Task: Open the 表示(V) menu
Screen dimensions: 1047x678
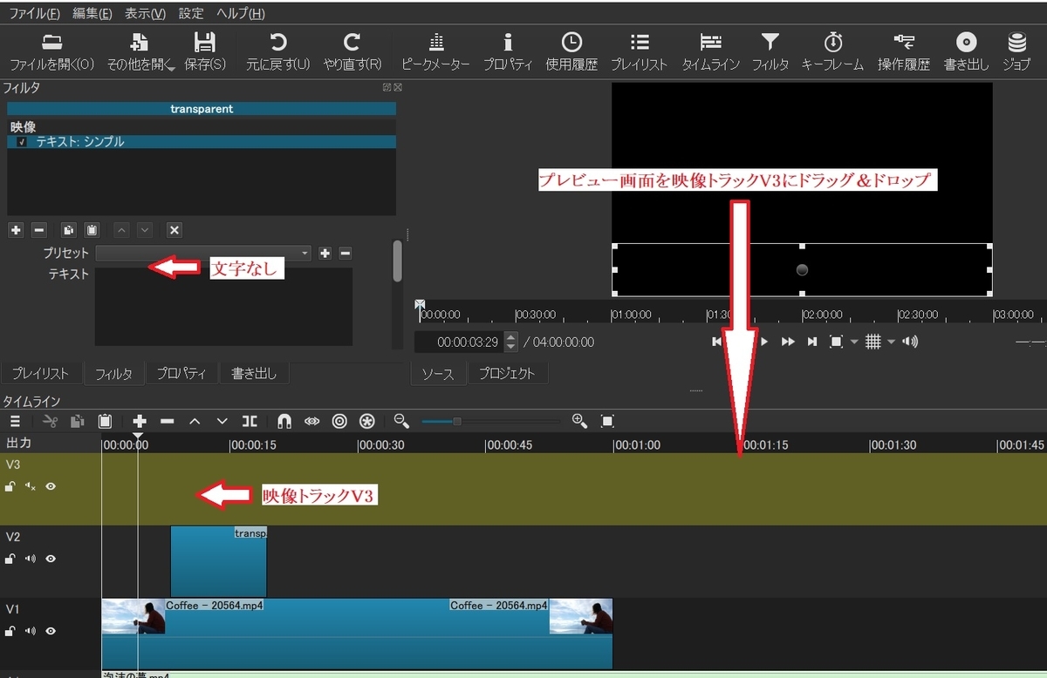Action: (x=145, y=13)
